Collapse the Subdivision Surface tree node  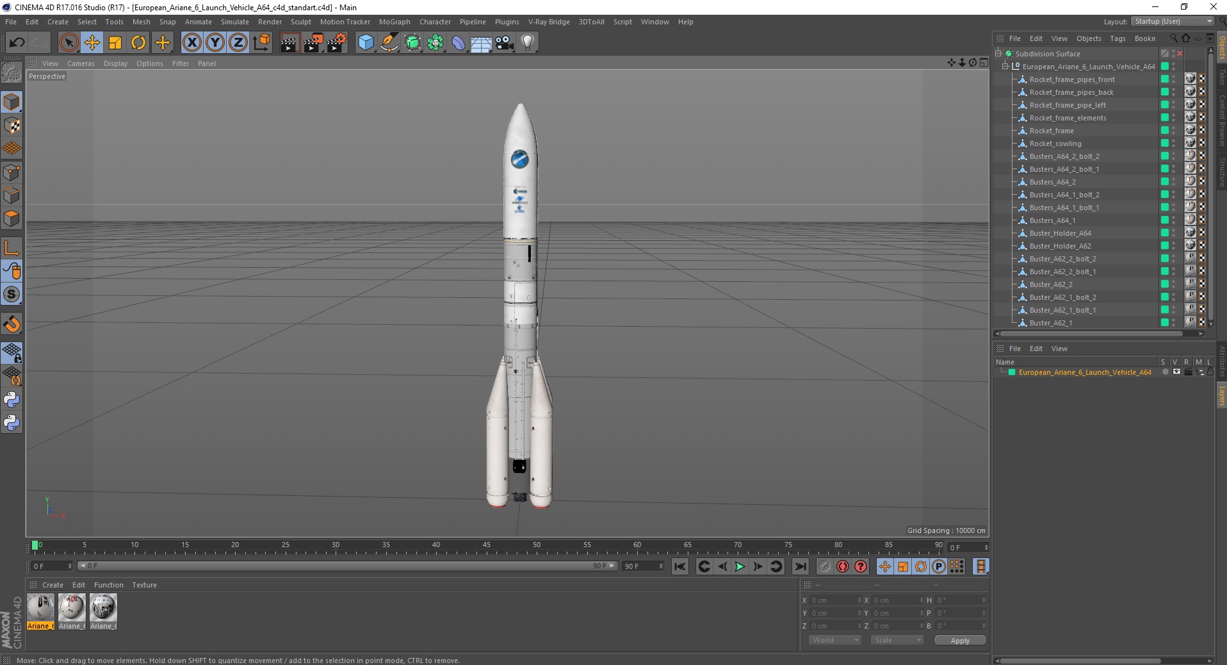click(998, 54)
